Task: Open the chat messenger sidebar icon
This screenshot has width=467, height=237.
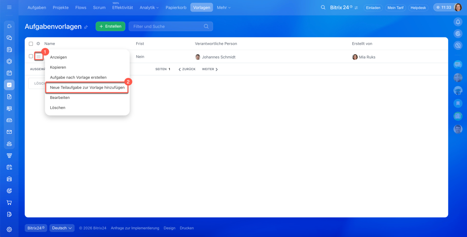Action: tap(9, 38)
